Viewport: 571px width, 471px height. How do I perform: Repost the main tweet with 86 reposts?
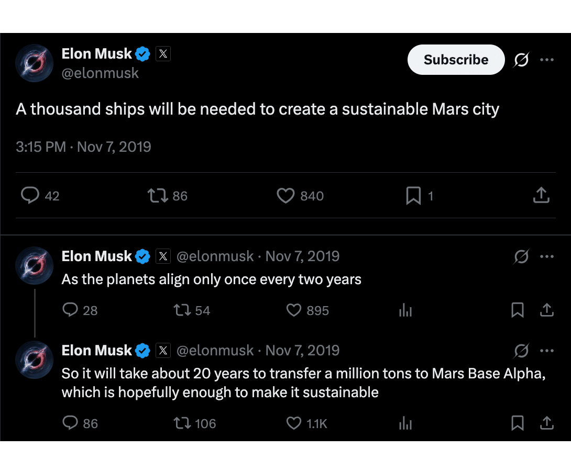click(x=158, y=196)
